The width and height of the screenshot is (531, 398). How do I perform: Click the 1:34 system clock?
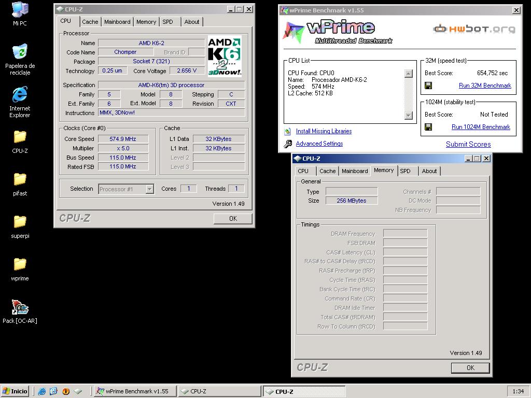coord(518,391)
